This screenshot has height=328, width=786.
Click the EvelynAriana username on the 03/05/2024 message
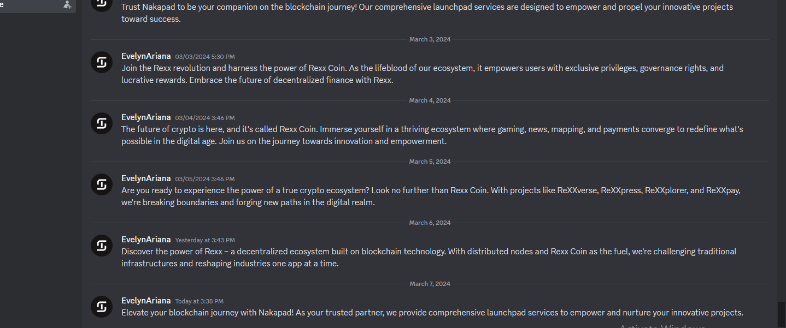tap(146, 178)
